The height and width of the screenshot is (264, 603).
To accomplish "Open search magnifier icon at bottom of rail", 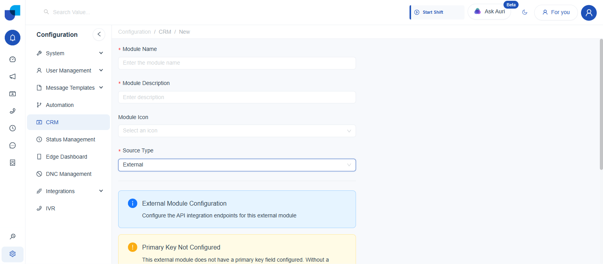I will pyautogui.click(x=13, y=237).
